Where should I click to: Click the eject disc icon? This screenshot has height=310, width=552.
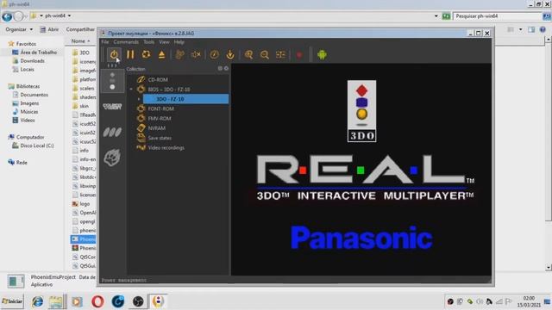point(161,54)
